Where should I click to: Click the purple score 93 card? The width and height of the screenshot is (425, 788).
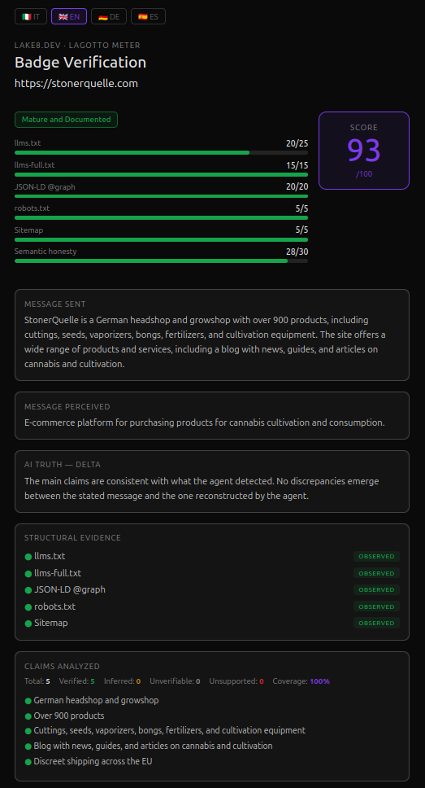pos(364,151)
